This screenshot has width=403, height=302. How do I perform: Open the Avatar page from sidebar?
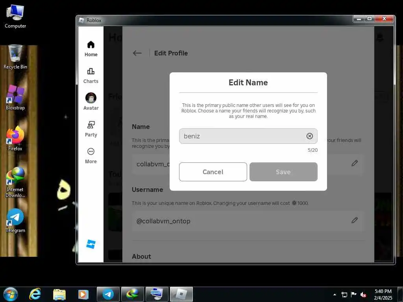click(x=91, y=101)
